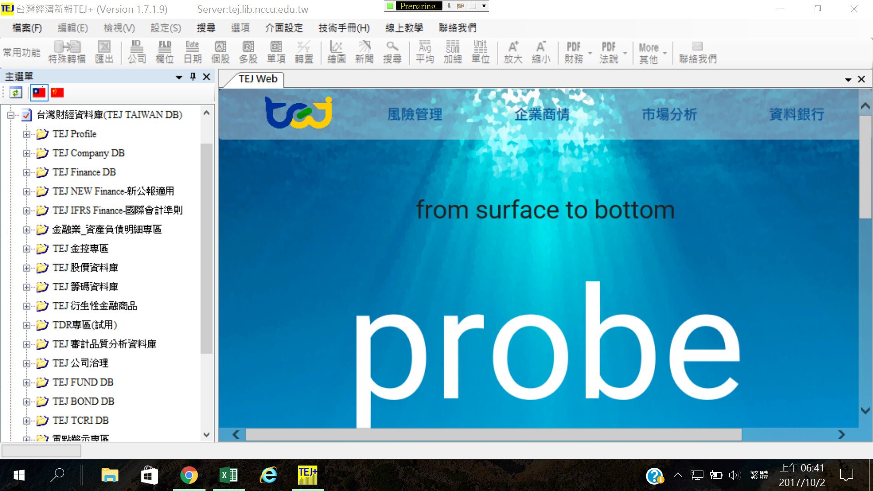Screen dimensions: 873x491
Task: Click the 個股 toolbar icon
Action: coord(221,52)
